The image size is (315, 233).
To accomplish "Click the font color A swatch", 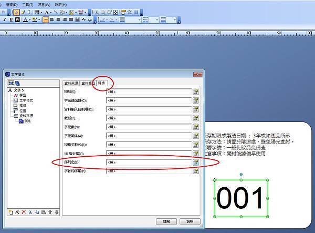I will tap(25, 19).
